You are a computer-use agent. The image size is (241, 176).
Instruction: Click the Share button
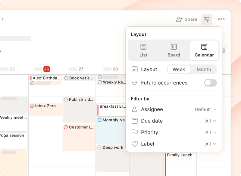pyautogui.click(x=187, y=19)
